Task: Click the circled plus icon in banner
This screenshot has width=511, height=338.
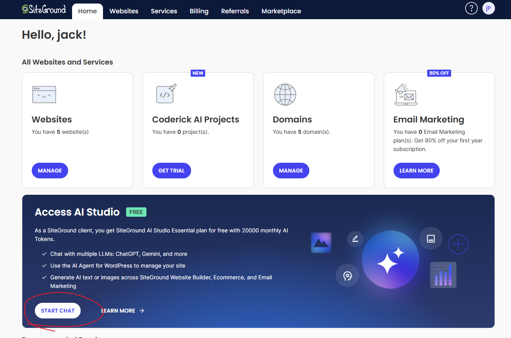Action: pos(458,244)
